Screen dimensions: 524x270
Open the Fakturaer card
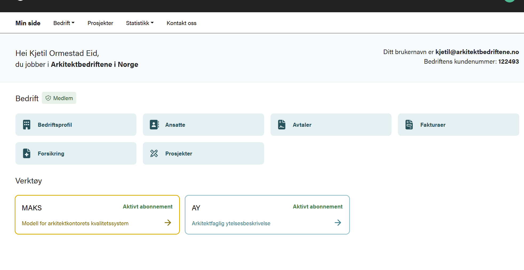[458, 125]
